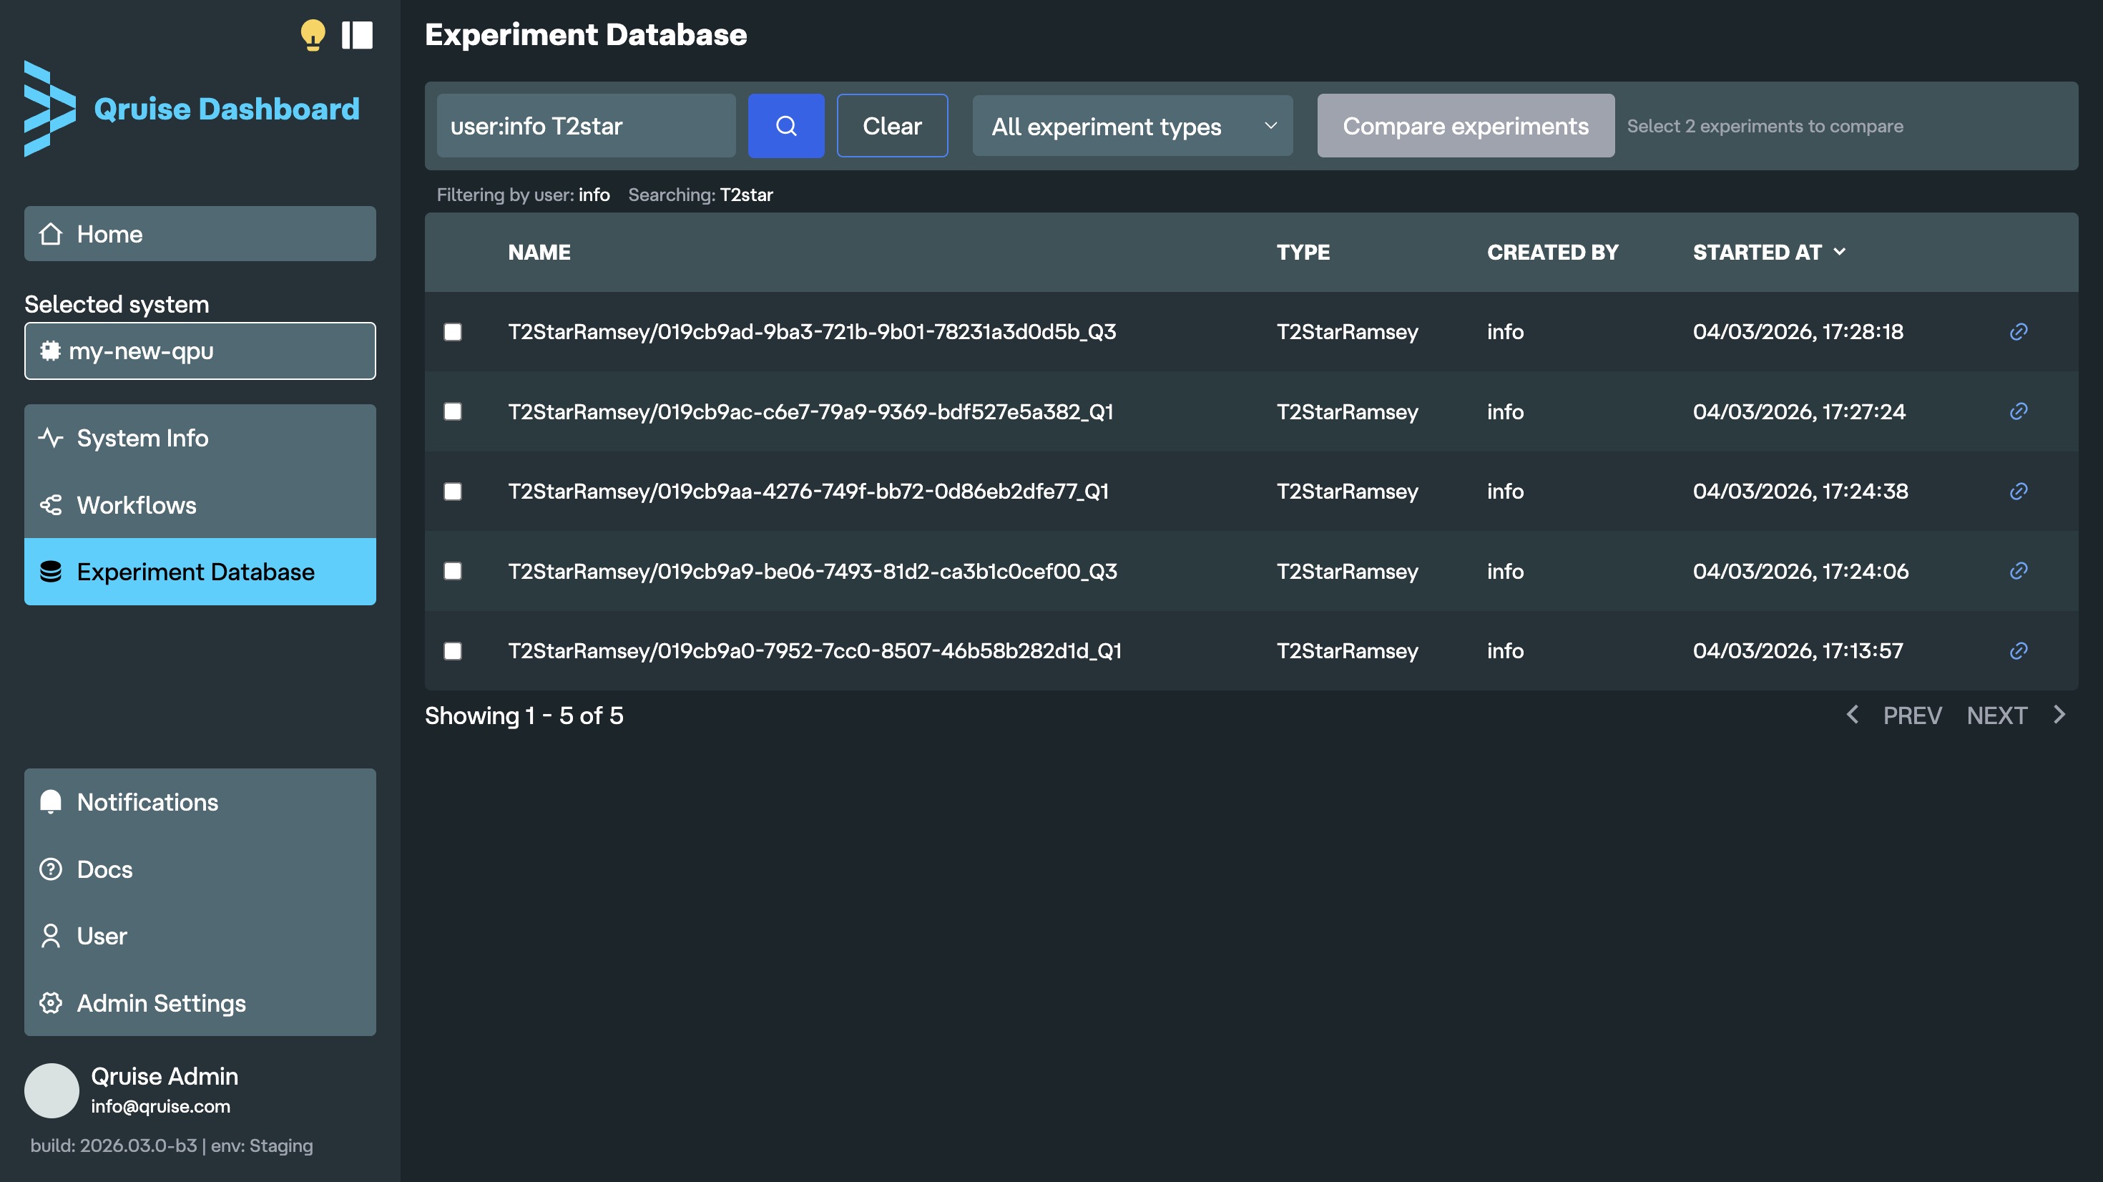Screen dimensions: 2103x1182
Task: Collapse the sidebar with panel icon
Action: [357, 35]
